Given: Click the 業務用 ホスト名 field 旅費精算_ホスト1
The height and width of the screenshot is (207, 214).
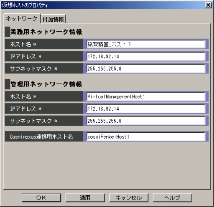Looking at the screenshot, I should (146, 44).
